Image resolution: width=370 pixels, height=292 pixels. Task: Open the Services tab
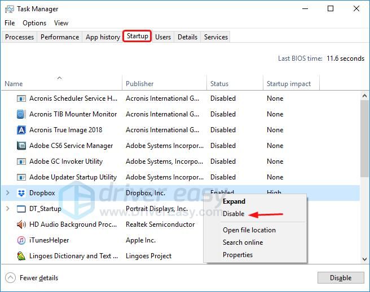(216, 37)
